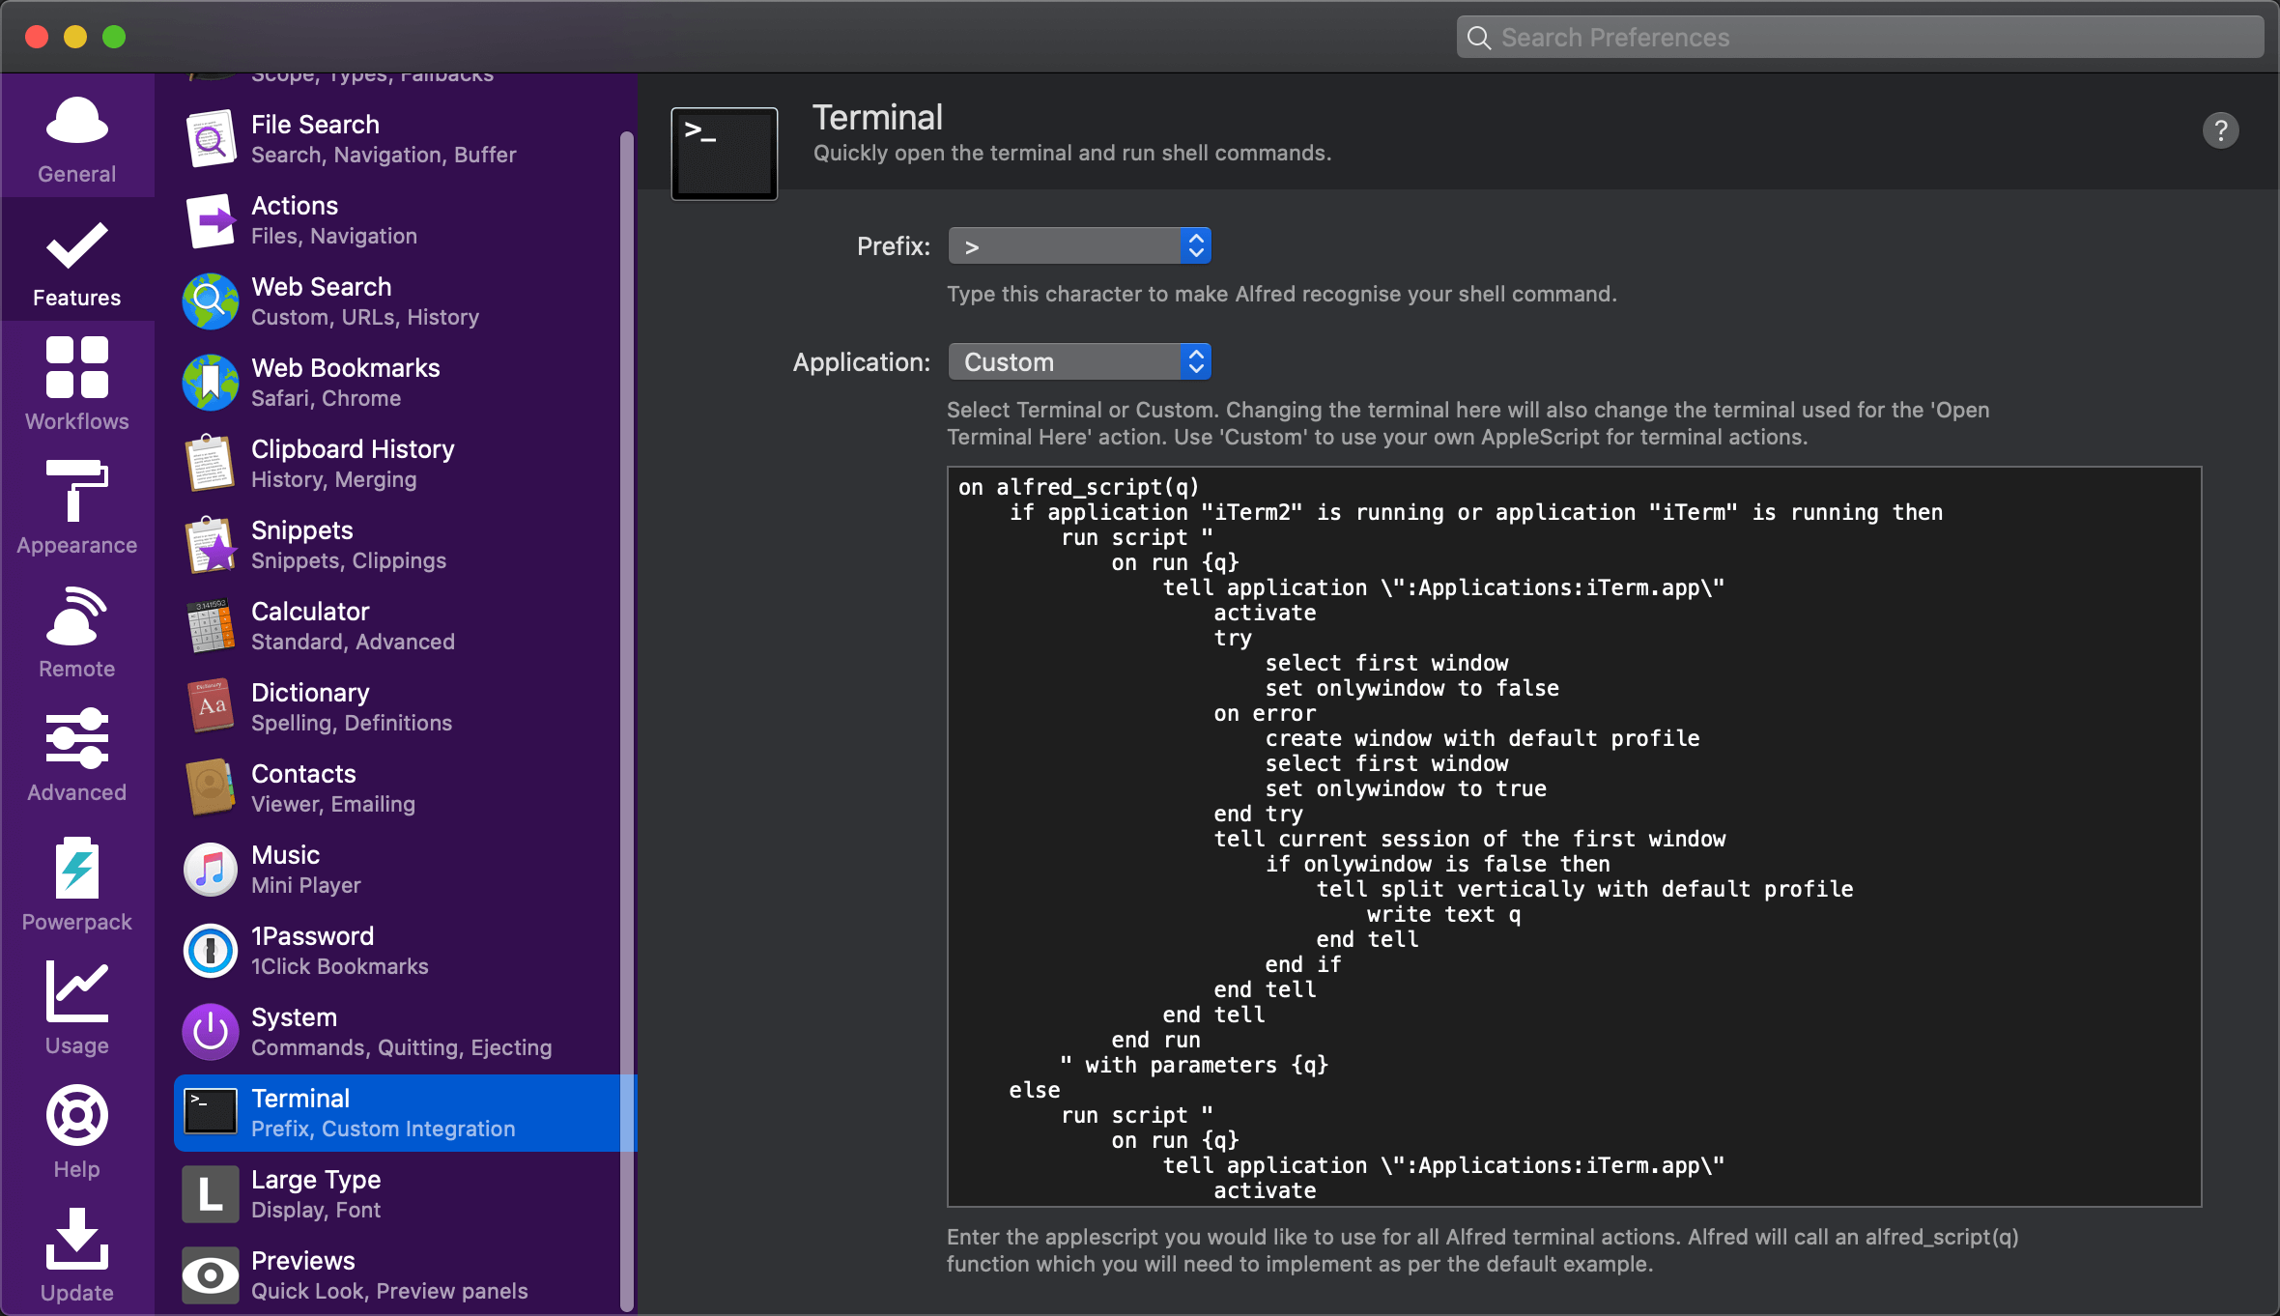
Task: Click inside the AppleScript editor
Action: (x=1574, y=837)
